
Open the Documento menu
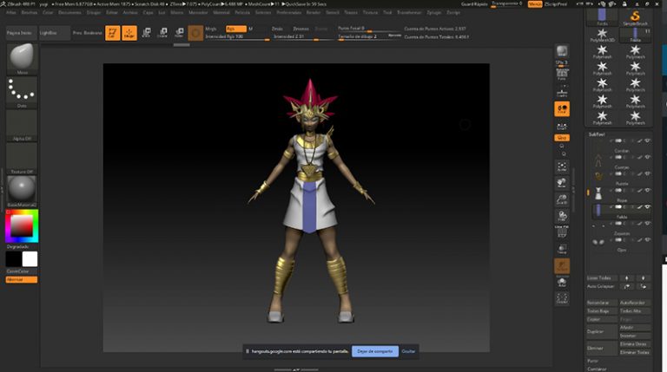tap(69, 12)
